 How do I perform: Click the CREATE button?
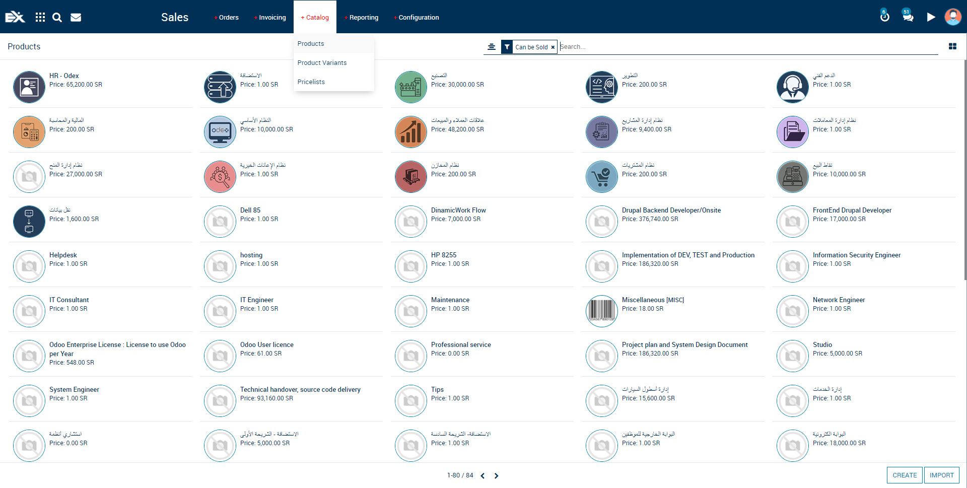point(905,475)
